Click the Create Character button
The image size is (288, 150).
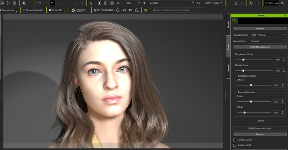(33, 10)
